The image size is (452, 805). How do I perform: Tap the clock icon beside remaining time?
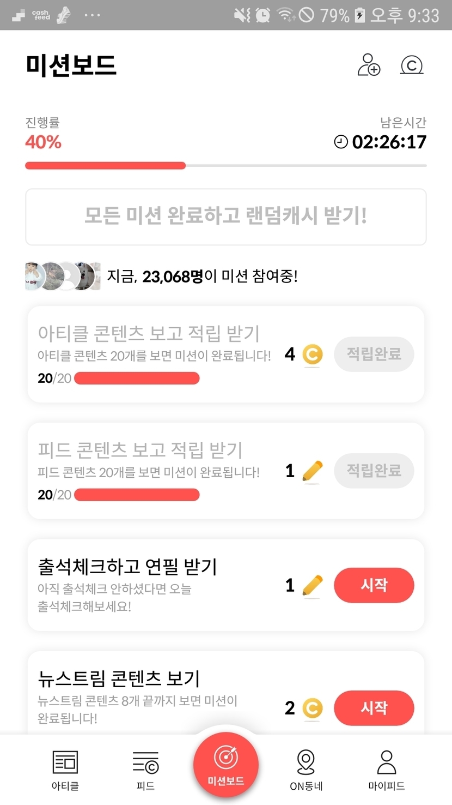tap(341, 142)
